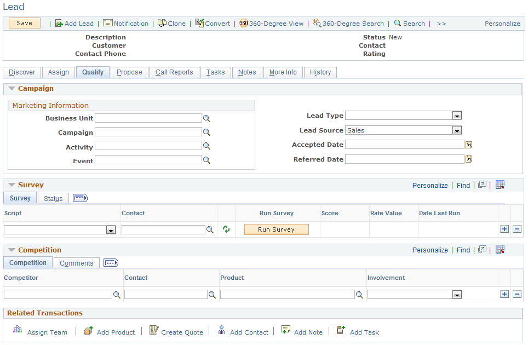
Task: Click the Notification envelope icon
Action: (x=108, y=23)
